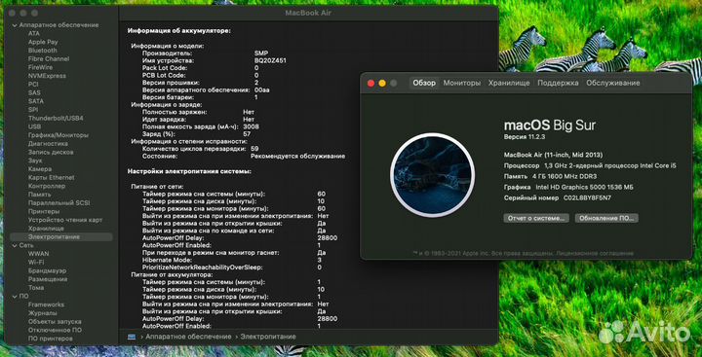
Task: Click the device name BQ20Z451
Action: click(270, 60)
